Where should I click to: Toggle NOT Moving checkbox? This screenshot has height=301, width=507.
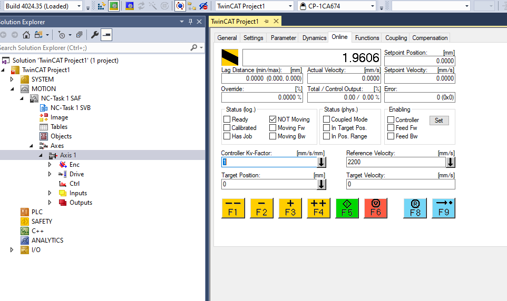[272, 119]
